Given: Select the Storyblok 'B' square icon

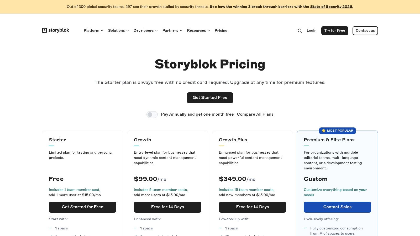Looking at the screenshot, I should point(45,30).
